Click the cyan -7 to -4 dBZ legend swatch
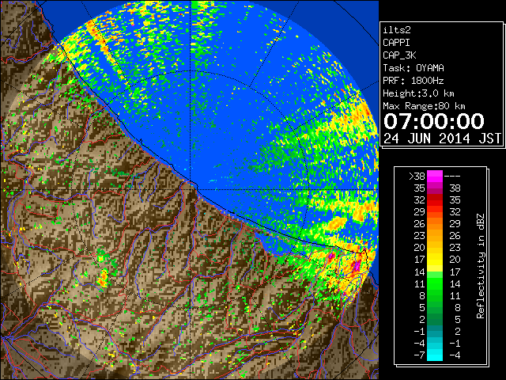Screen dimensions: 506x380 435,355
